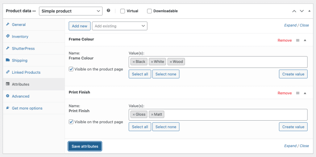
Task: Click the drag handle icon for Print Finish
Action: [x=298, y=93]
